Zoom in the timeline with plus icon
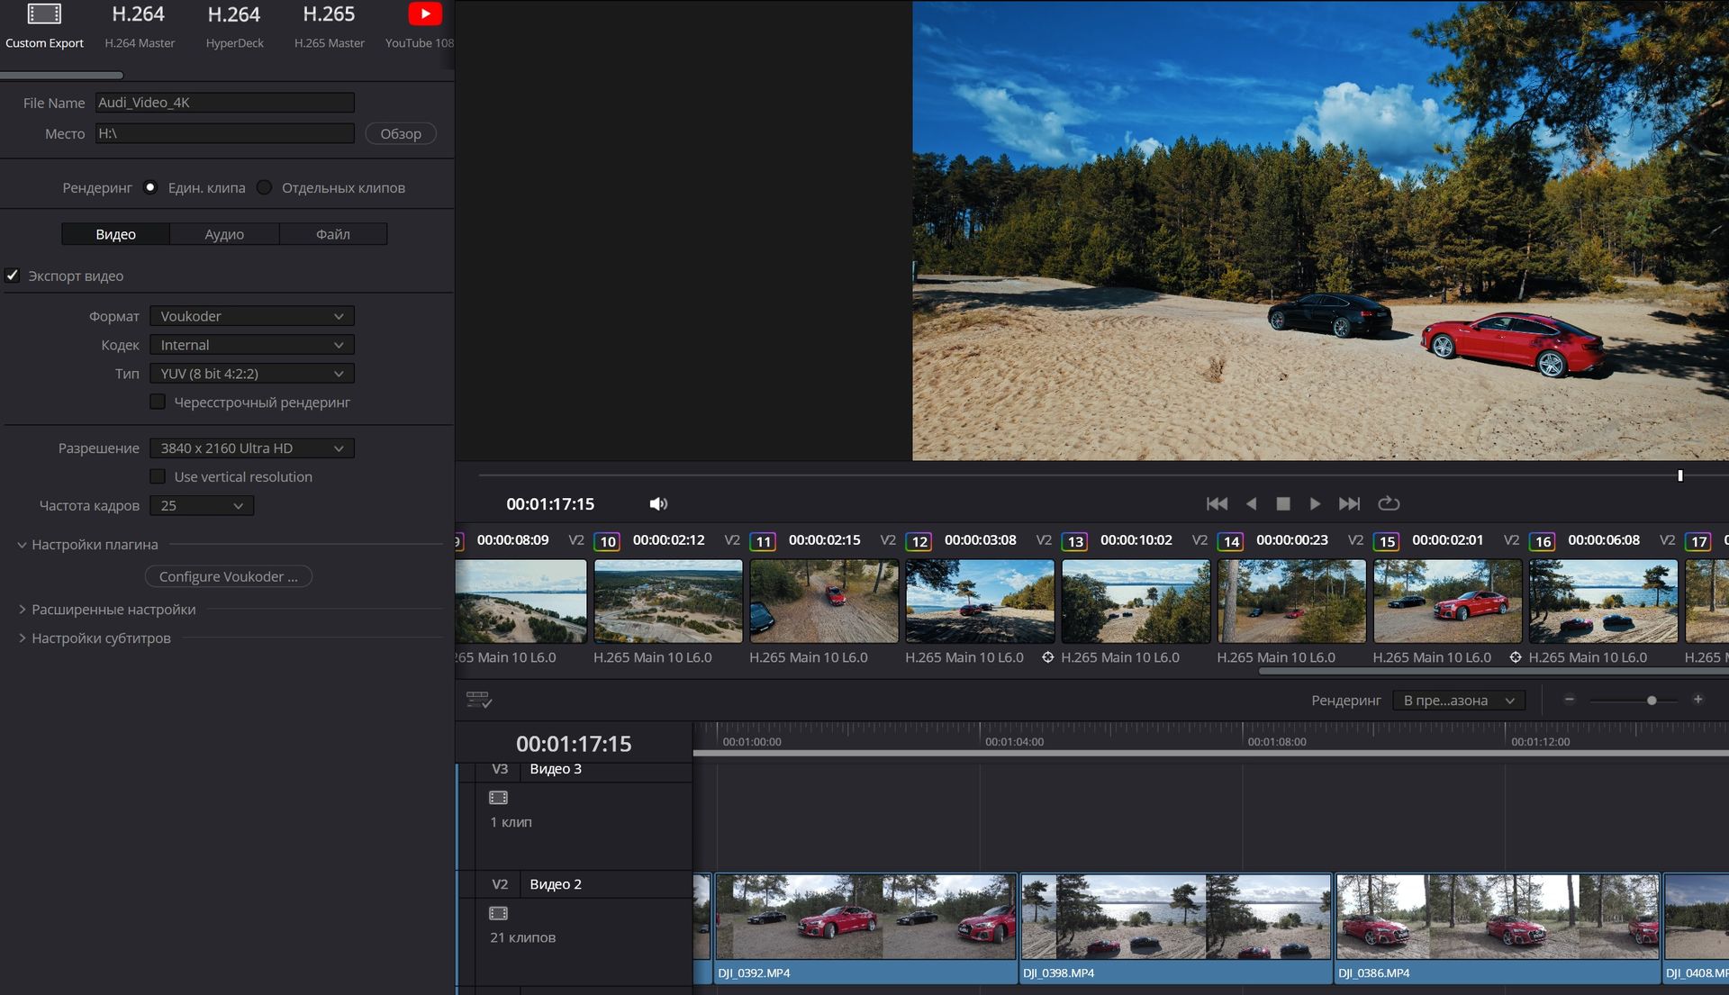This screenshot has width=1729, height=995. point(1697,700)
